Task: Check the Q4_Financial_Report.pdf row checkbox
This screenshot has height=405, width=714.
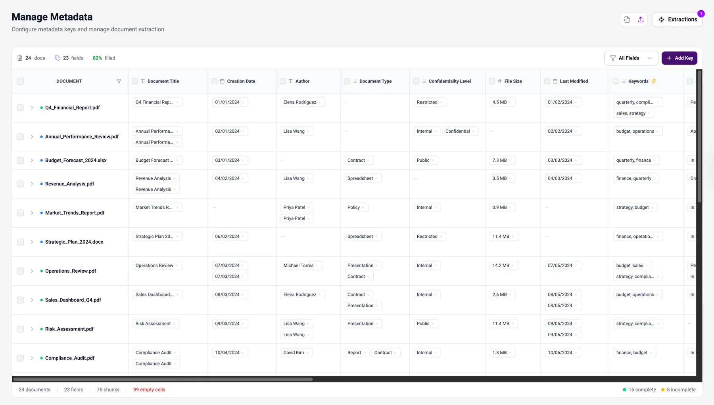Action: pyautogui.click(x=20, y=108)
